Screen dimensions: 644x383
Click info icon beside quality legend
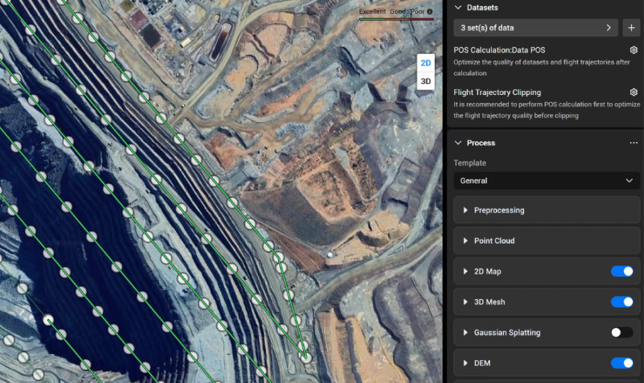tap(430, 12)
